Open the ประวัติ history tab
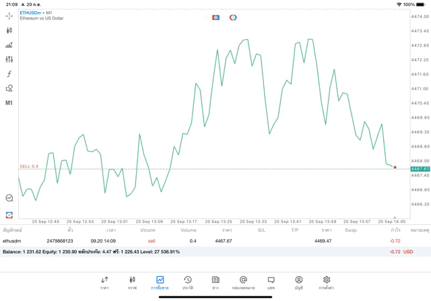The height and width of the screenshot is (301, 431). tap(187, 282)
